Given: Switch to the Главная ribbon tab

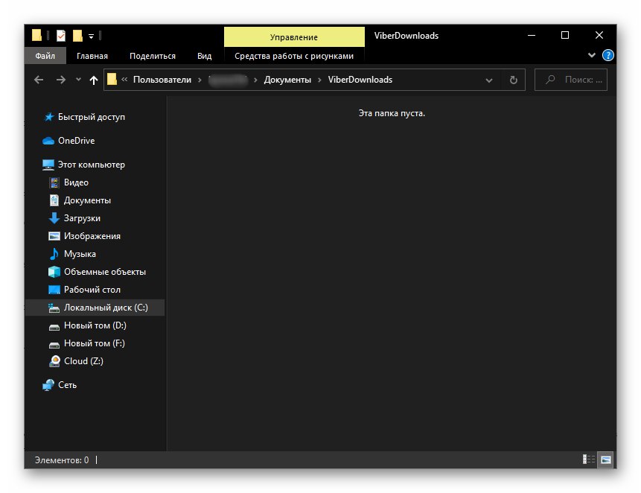Looking at the screenshot, I should (x=92, y=56).
